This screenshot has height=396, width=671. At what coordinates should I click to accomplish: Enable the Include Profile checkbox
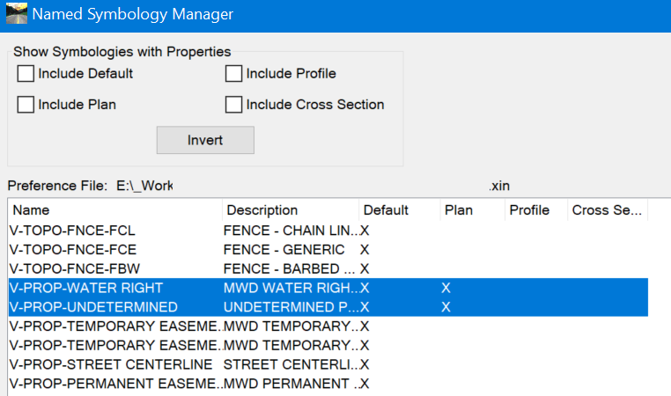click(233, 74)
